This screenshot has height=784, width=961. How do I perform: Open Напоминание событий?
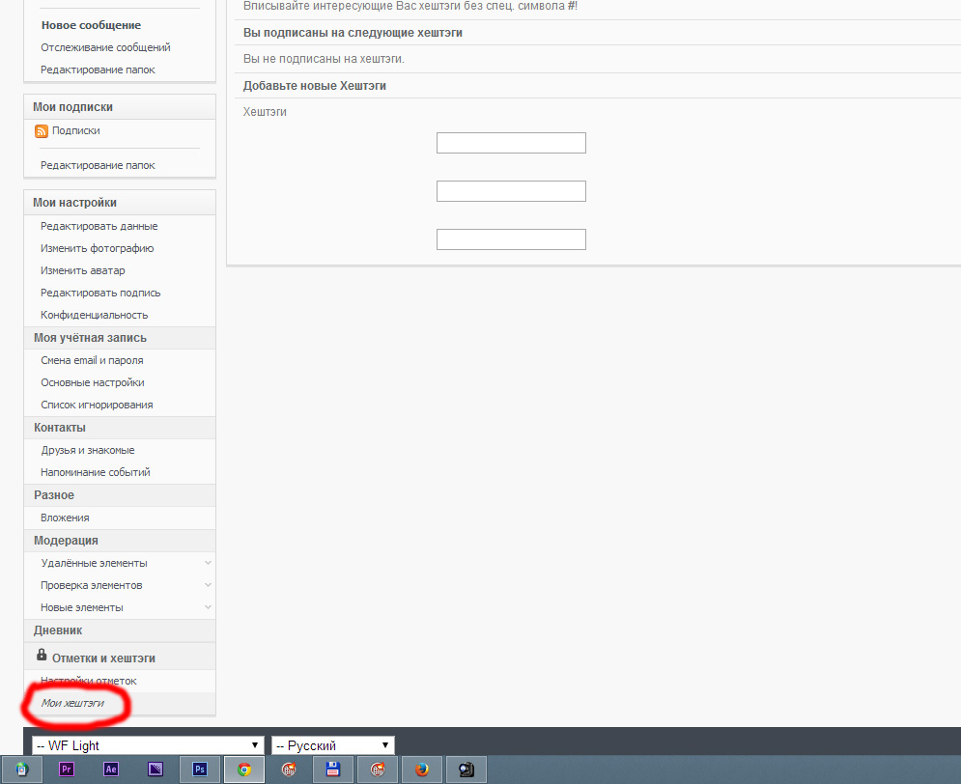tap(95, 472)
